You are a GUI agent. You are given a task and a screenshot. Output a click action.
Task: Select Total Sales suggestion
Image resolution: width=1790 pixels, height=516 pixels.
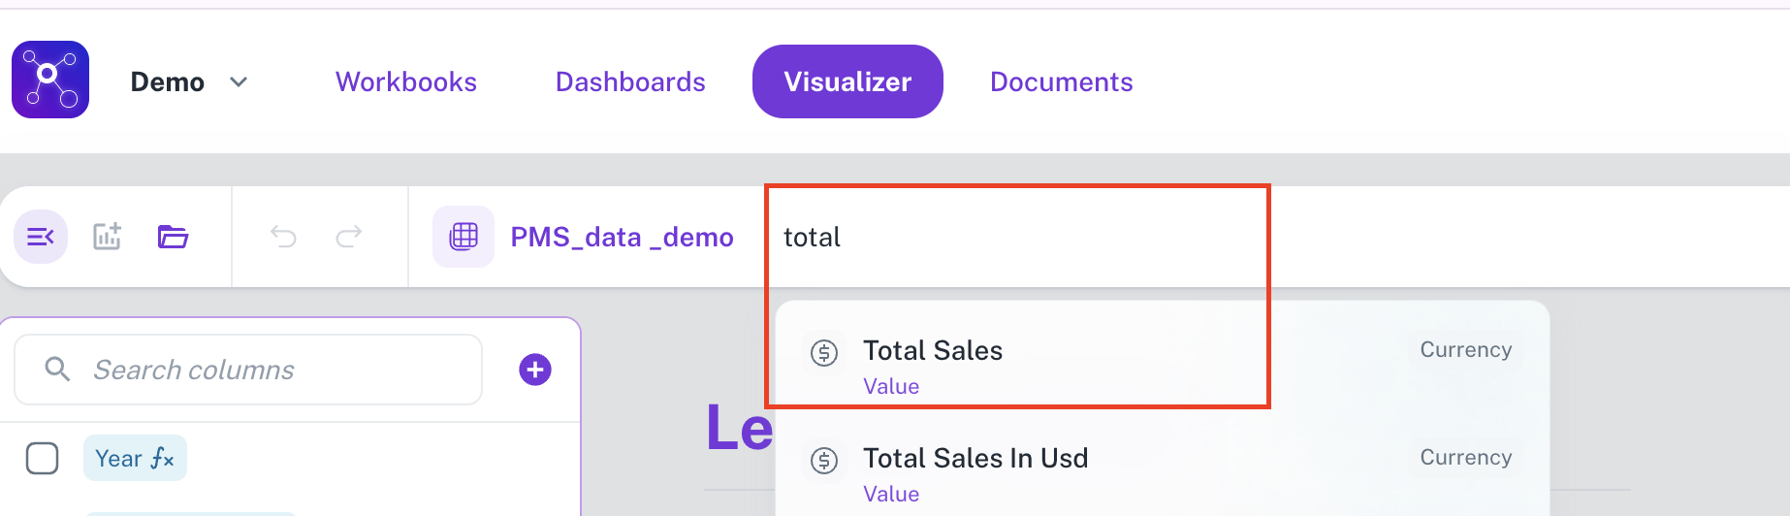[x=933, y=351]
